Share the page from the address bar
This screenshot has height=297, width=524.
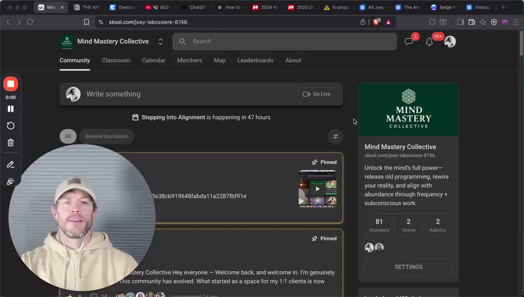(363, 22)
